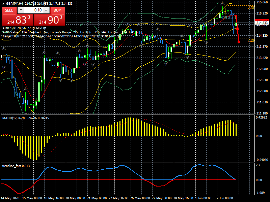Click the 1 Jun 00:00 time label
The height and width of the screenshot is (202, 270).
coord(204,198)
